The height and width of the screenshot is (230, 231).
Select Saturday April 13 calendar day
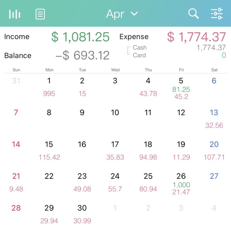point(214,119)
